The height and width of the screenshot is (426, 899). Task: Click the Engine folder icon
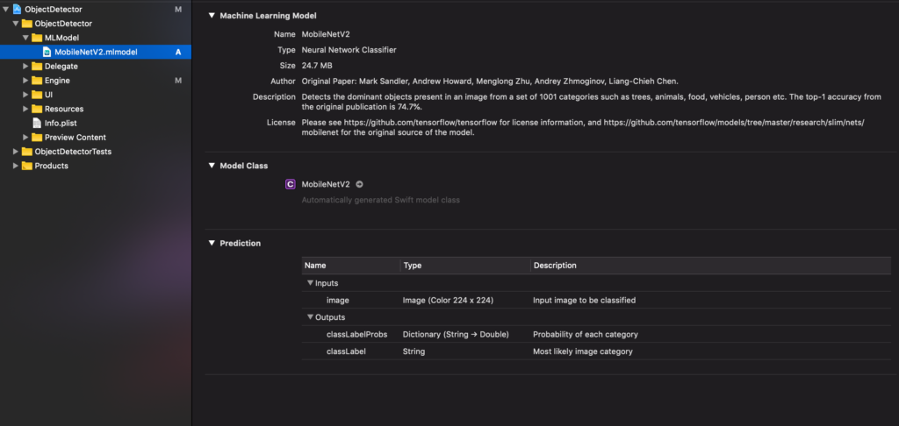[x=37, y=81]
